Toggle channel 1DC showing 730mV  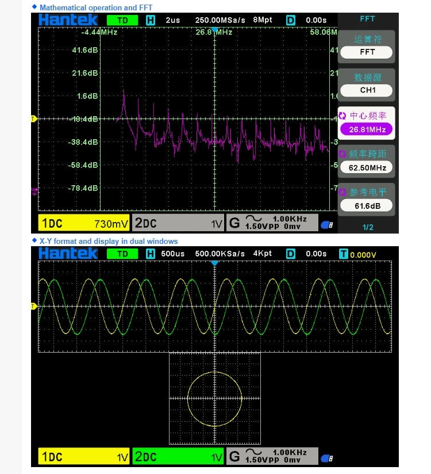click(x=84, y=223)
